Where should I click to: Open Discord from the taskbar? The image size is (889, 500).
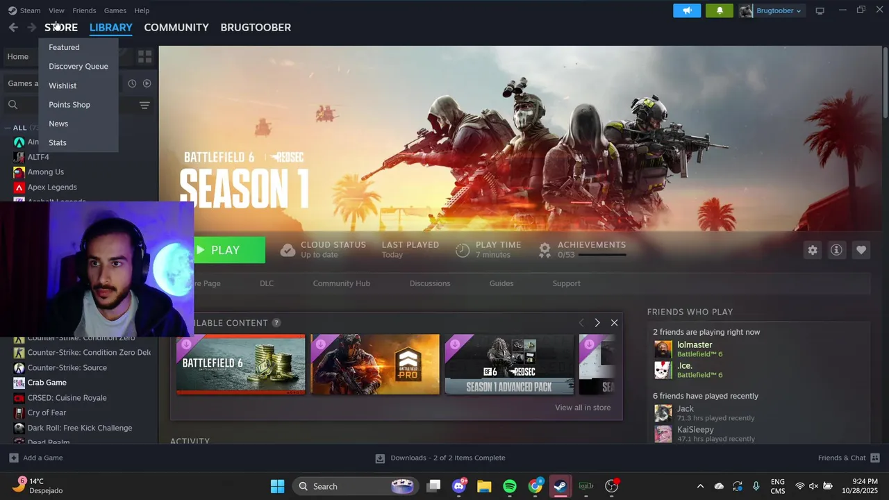coord(459,486)
